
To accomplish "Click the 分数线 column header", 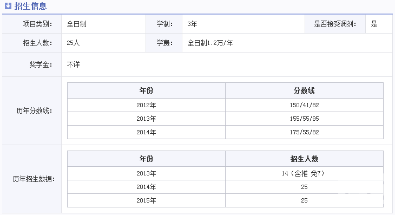I will coord(304,90).
